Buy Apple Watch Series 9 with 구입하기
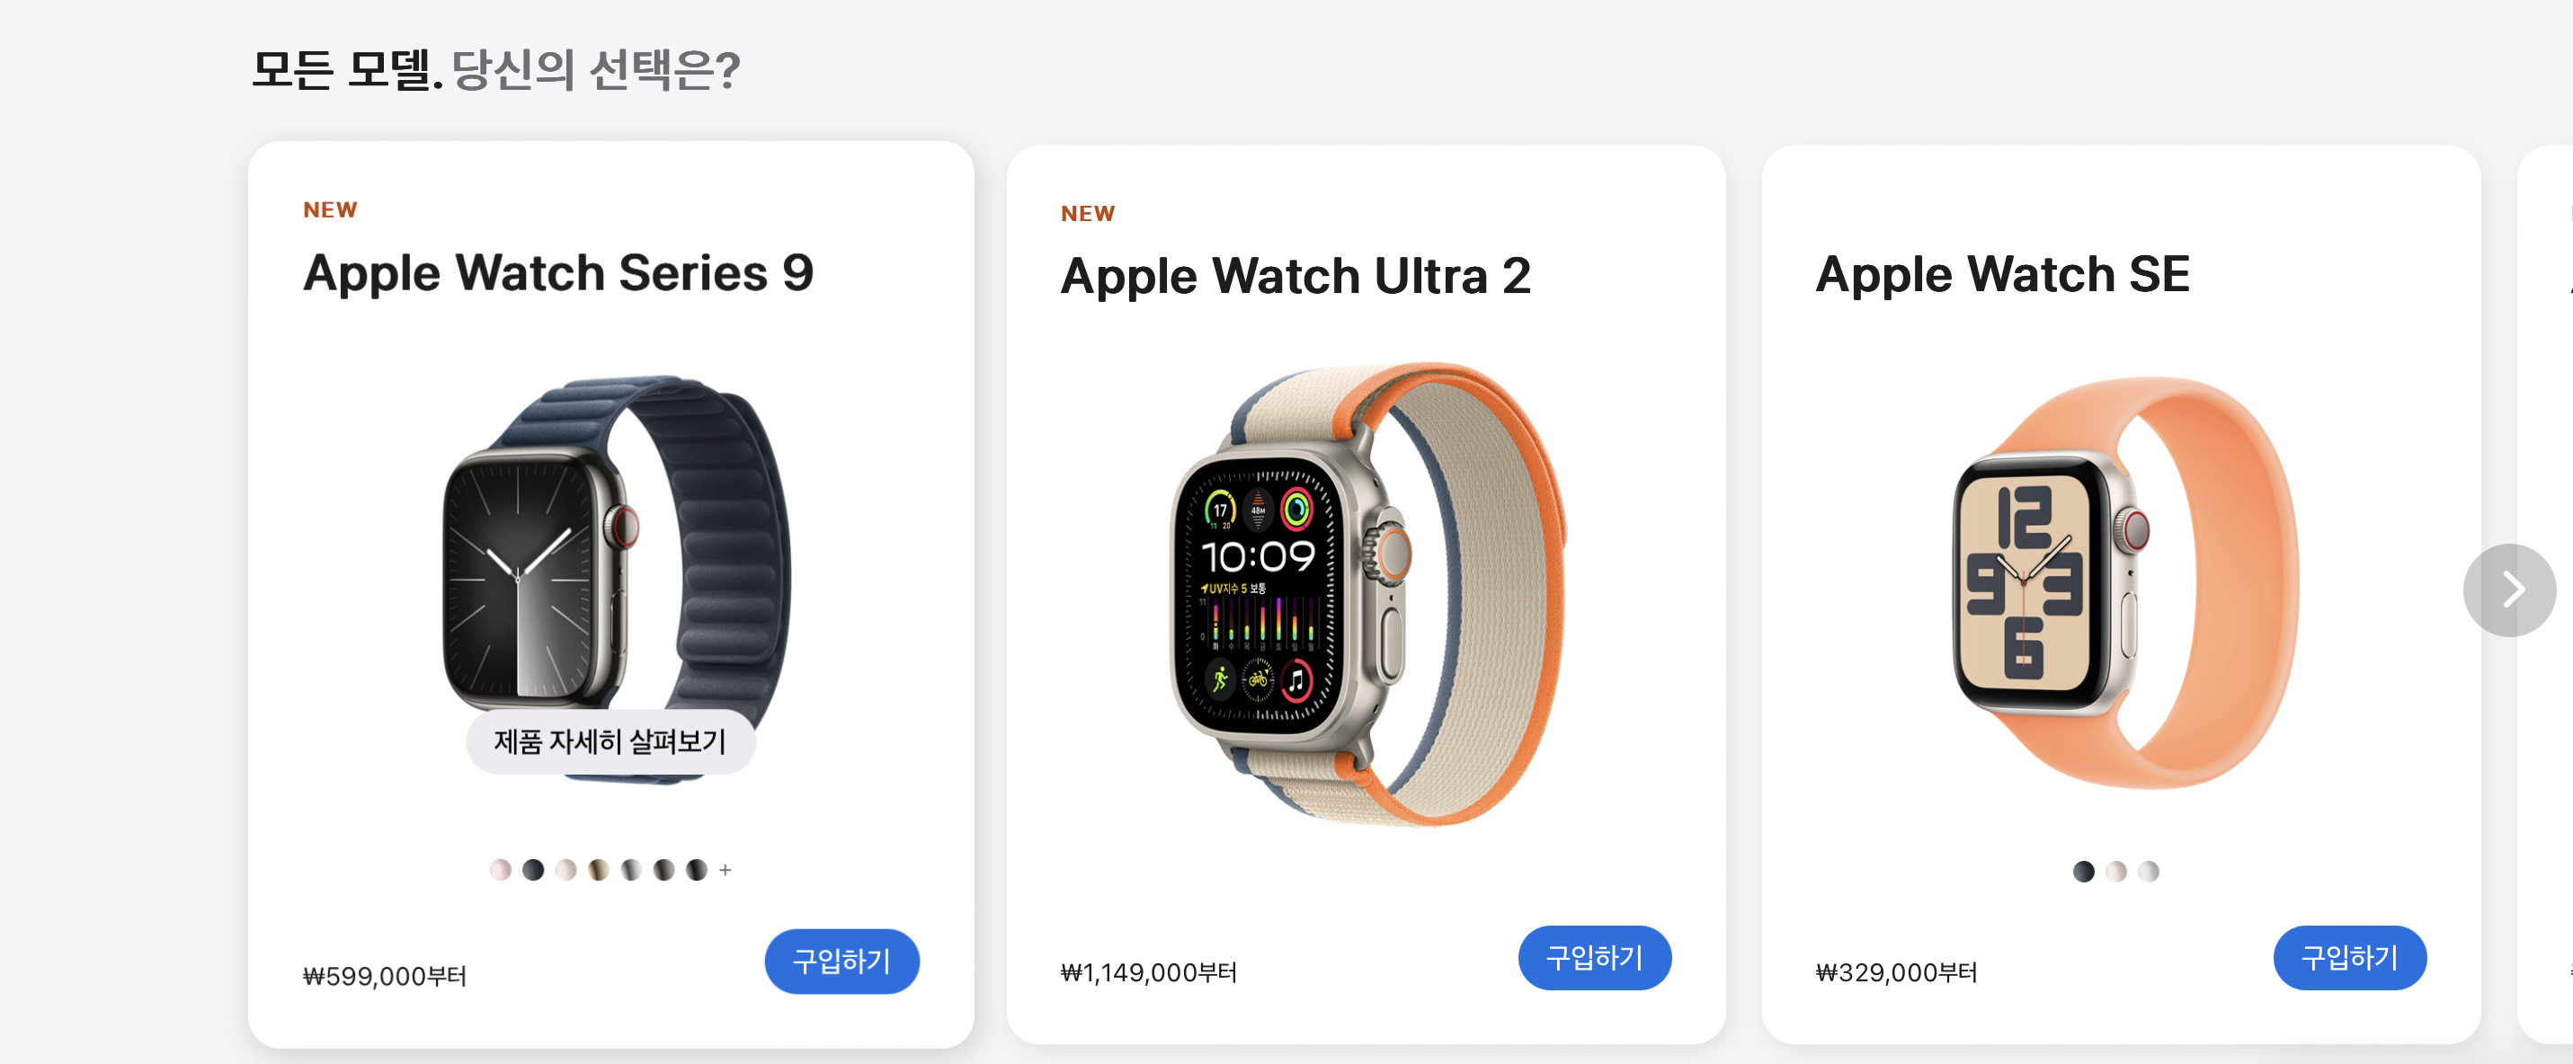This screenshot has width=2573, height=1064. pos(842,962)
